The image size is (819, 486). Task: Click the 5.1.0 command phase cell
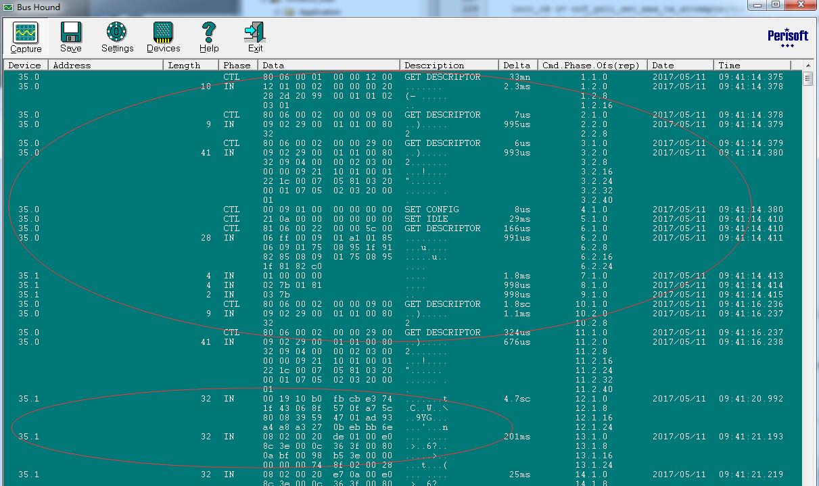[594, 219]
